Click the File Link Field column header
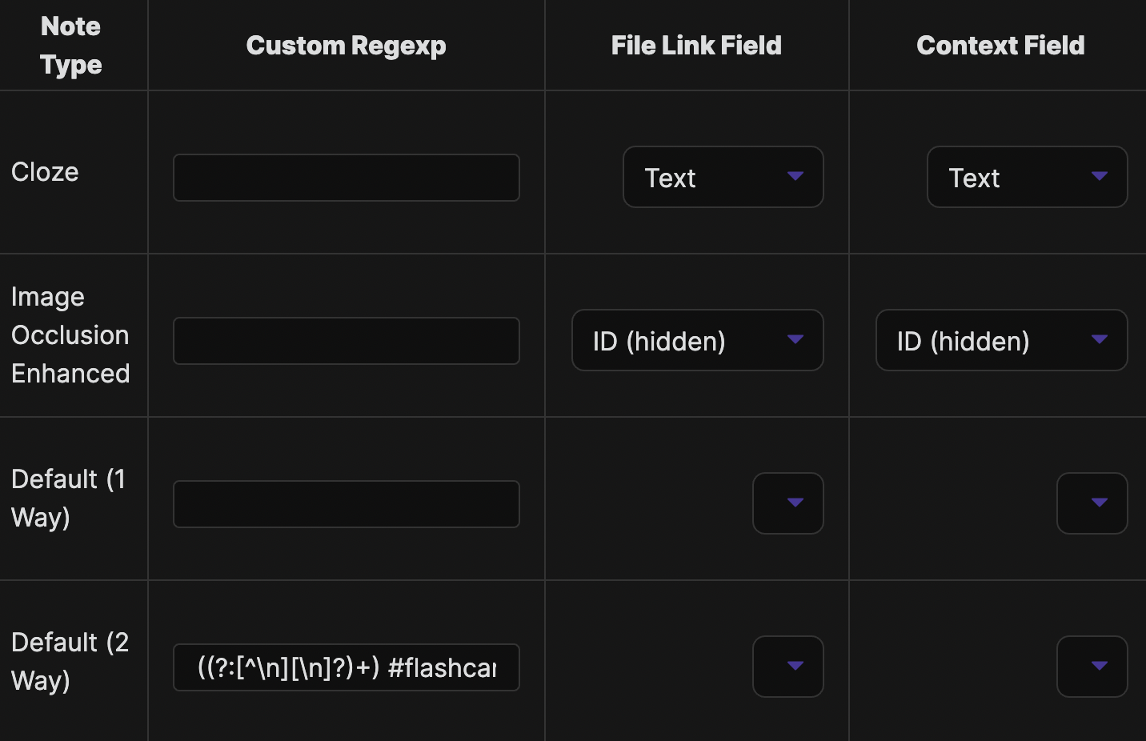Screen dimensions: 1146x741 click(696, 46)
